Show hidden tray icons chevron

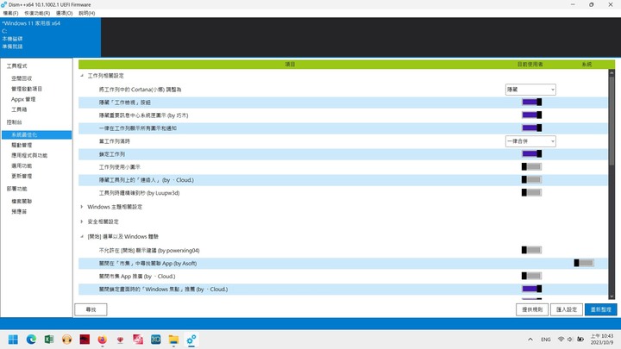click(530, 340)
